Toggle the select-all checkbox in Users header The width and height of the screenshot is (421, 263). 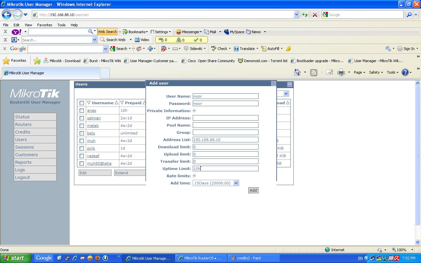coord(82,103)
